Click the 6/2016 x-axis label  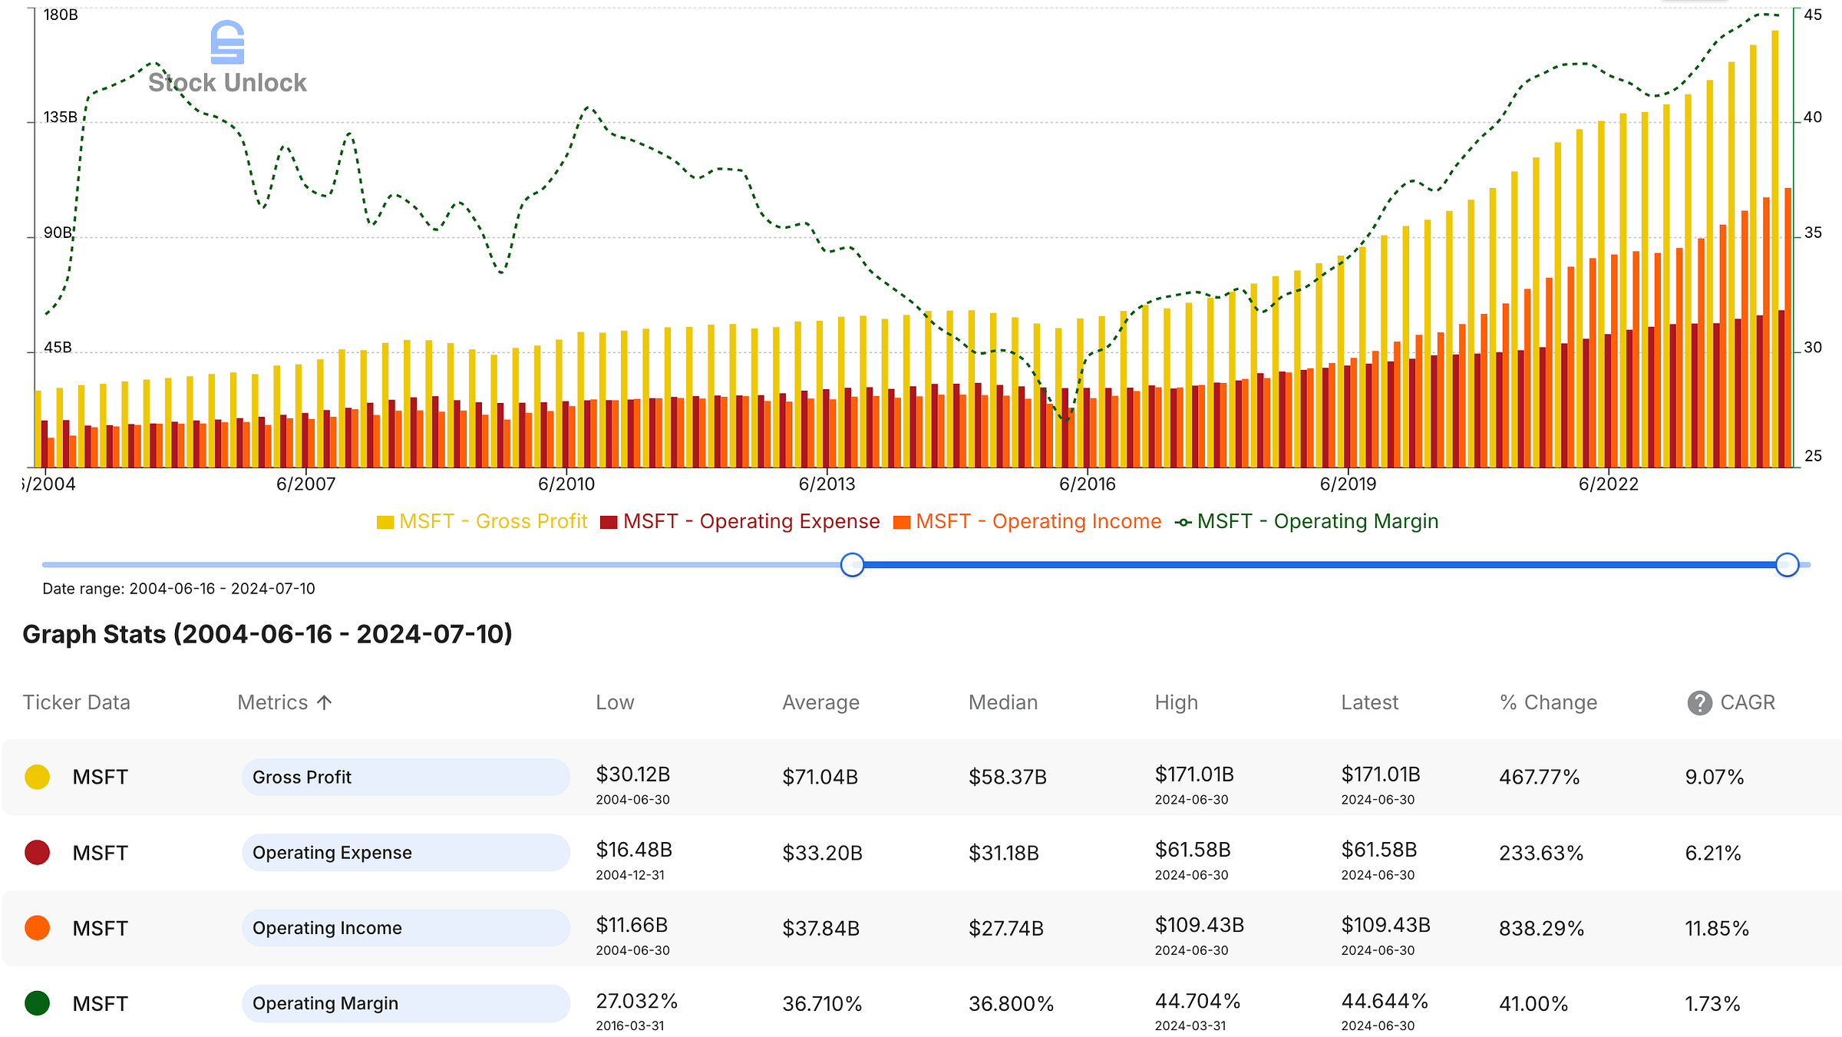point(1088,484)
